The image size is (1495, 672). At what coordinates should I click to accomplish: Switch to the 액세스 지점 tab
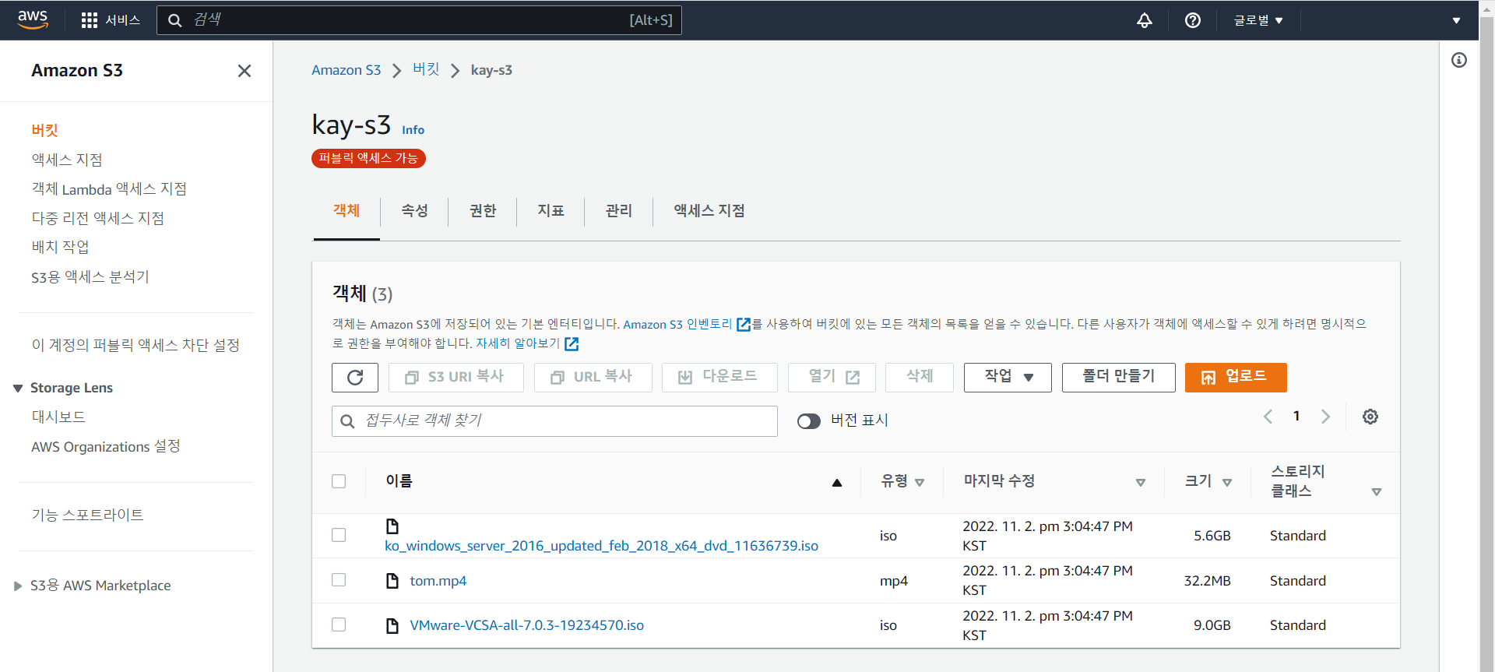pyautogui.click(x=709, y=211)
